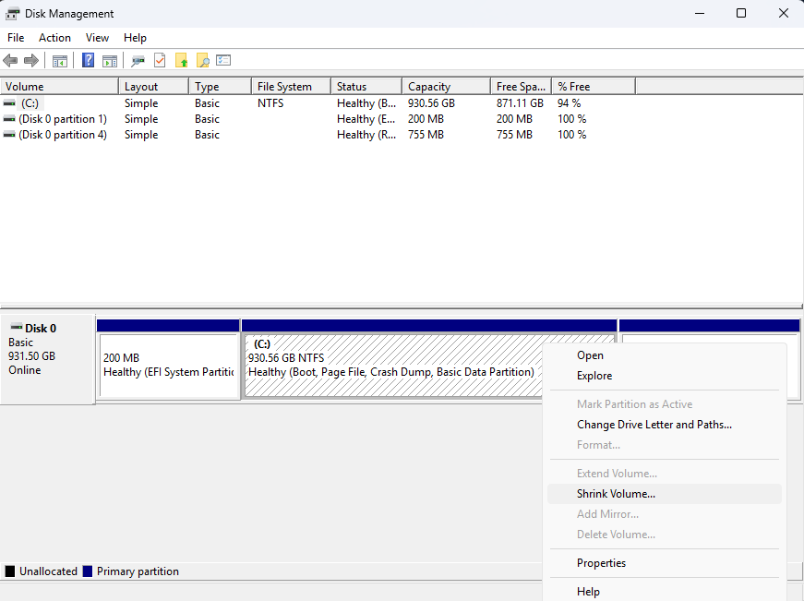The image size is (804, 601).
Task: Toggle the Show/Hide Console Tree pane icon
Action: [x=61, y=60]
